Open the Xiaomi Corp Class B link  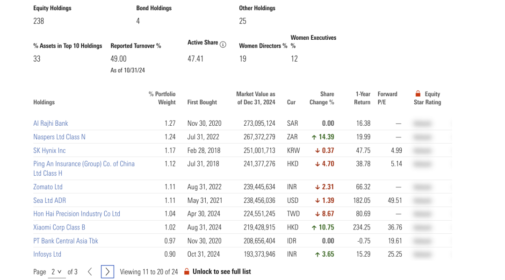[x=59, y=227]
